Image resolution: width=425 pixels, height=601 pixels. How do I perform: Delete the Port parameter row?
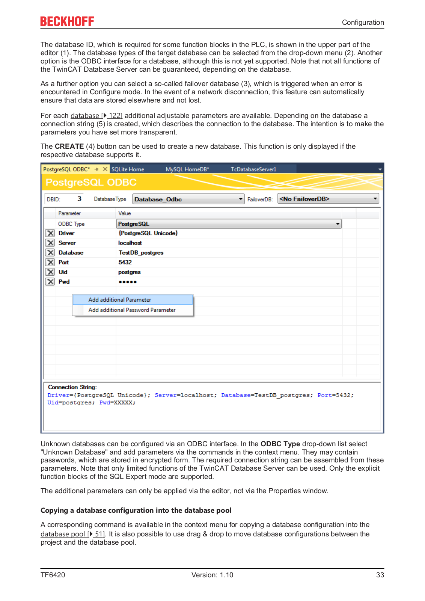click(x=50, y=262)
